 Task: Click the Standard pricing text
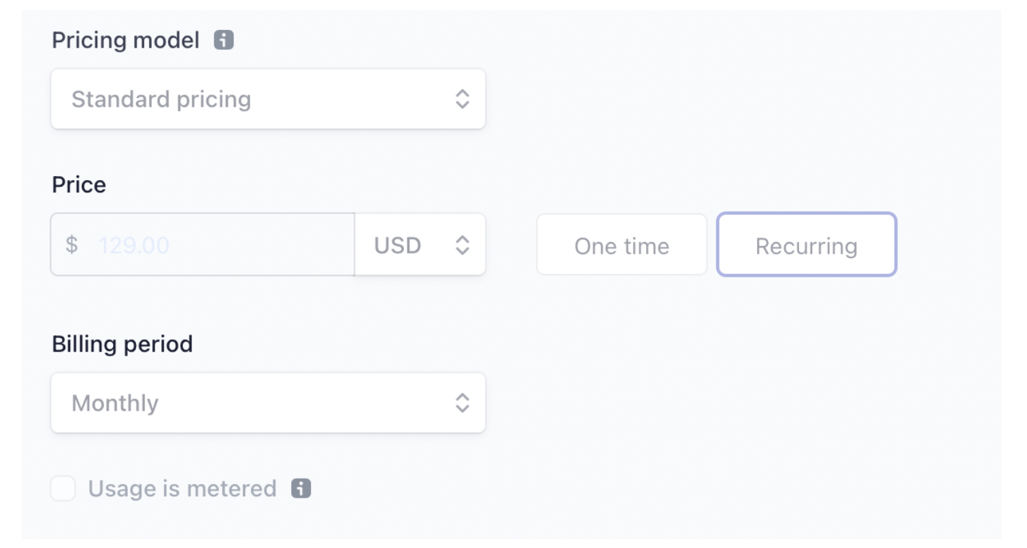coord(161,99)
